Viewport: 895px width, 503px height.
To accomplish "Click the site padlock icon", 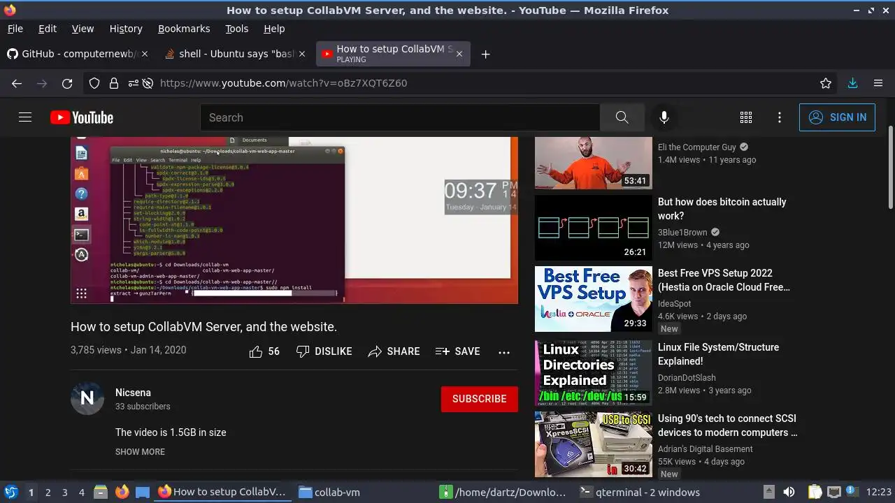I will point(113,83).
